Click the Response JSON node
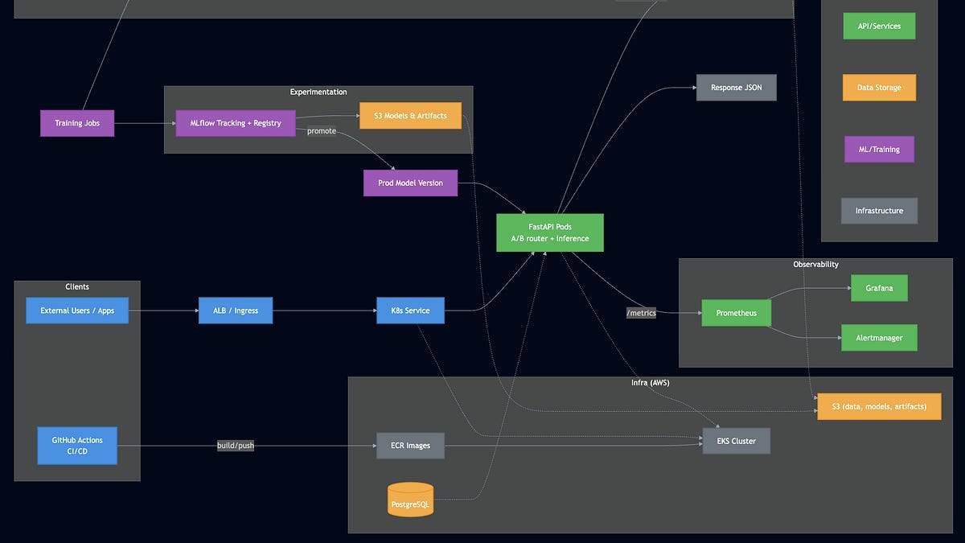This screenshot has width=965, height=543. click(737, 88)
